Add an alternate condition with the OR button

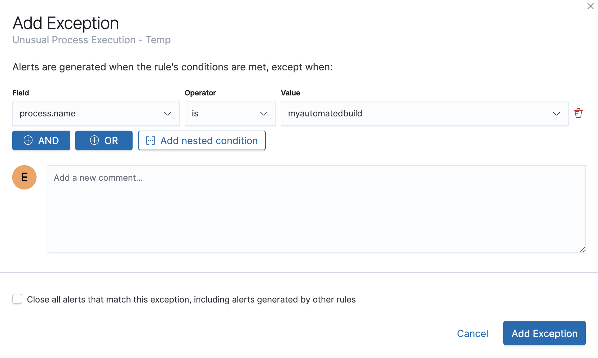(103, 140)
